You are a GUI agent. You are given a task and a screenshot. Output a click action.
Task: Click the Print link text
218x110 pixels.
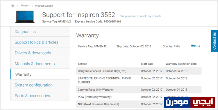tap(197, 46)
